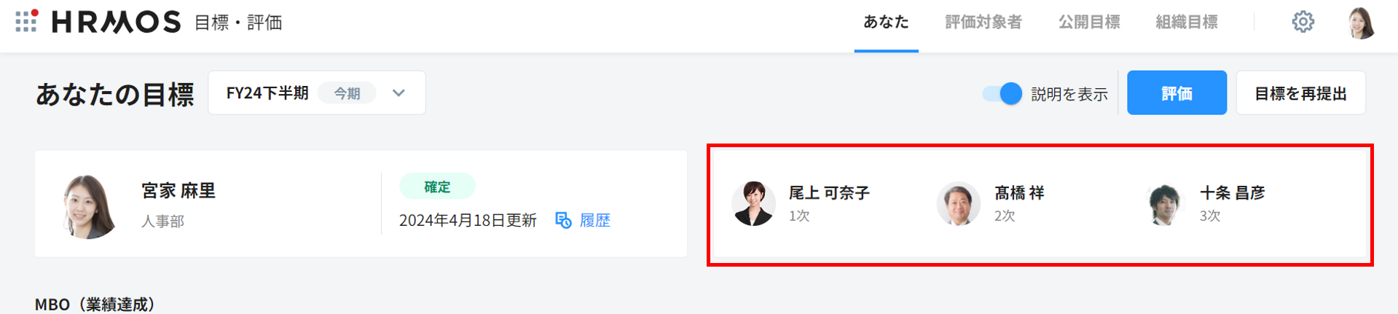Switch to the あなた tab
Screen dimensions: 1398x314
coord(886,23)
